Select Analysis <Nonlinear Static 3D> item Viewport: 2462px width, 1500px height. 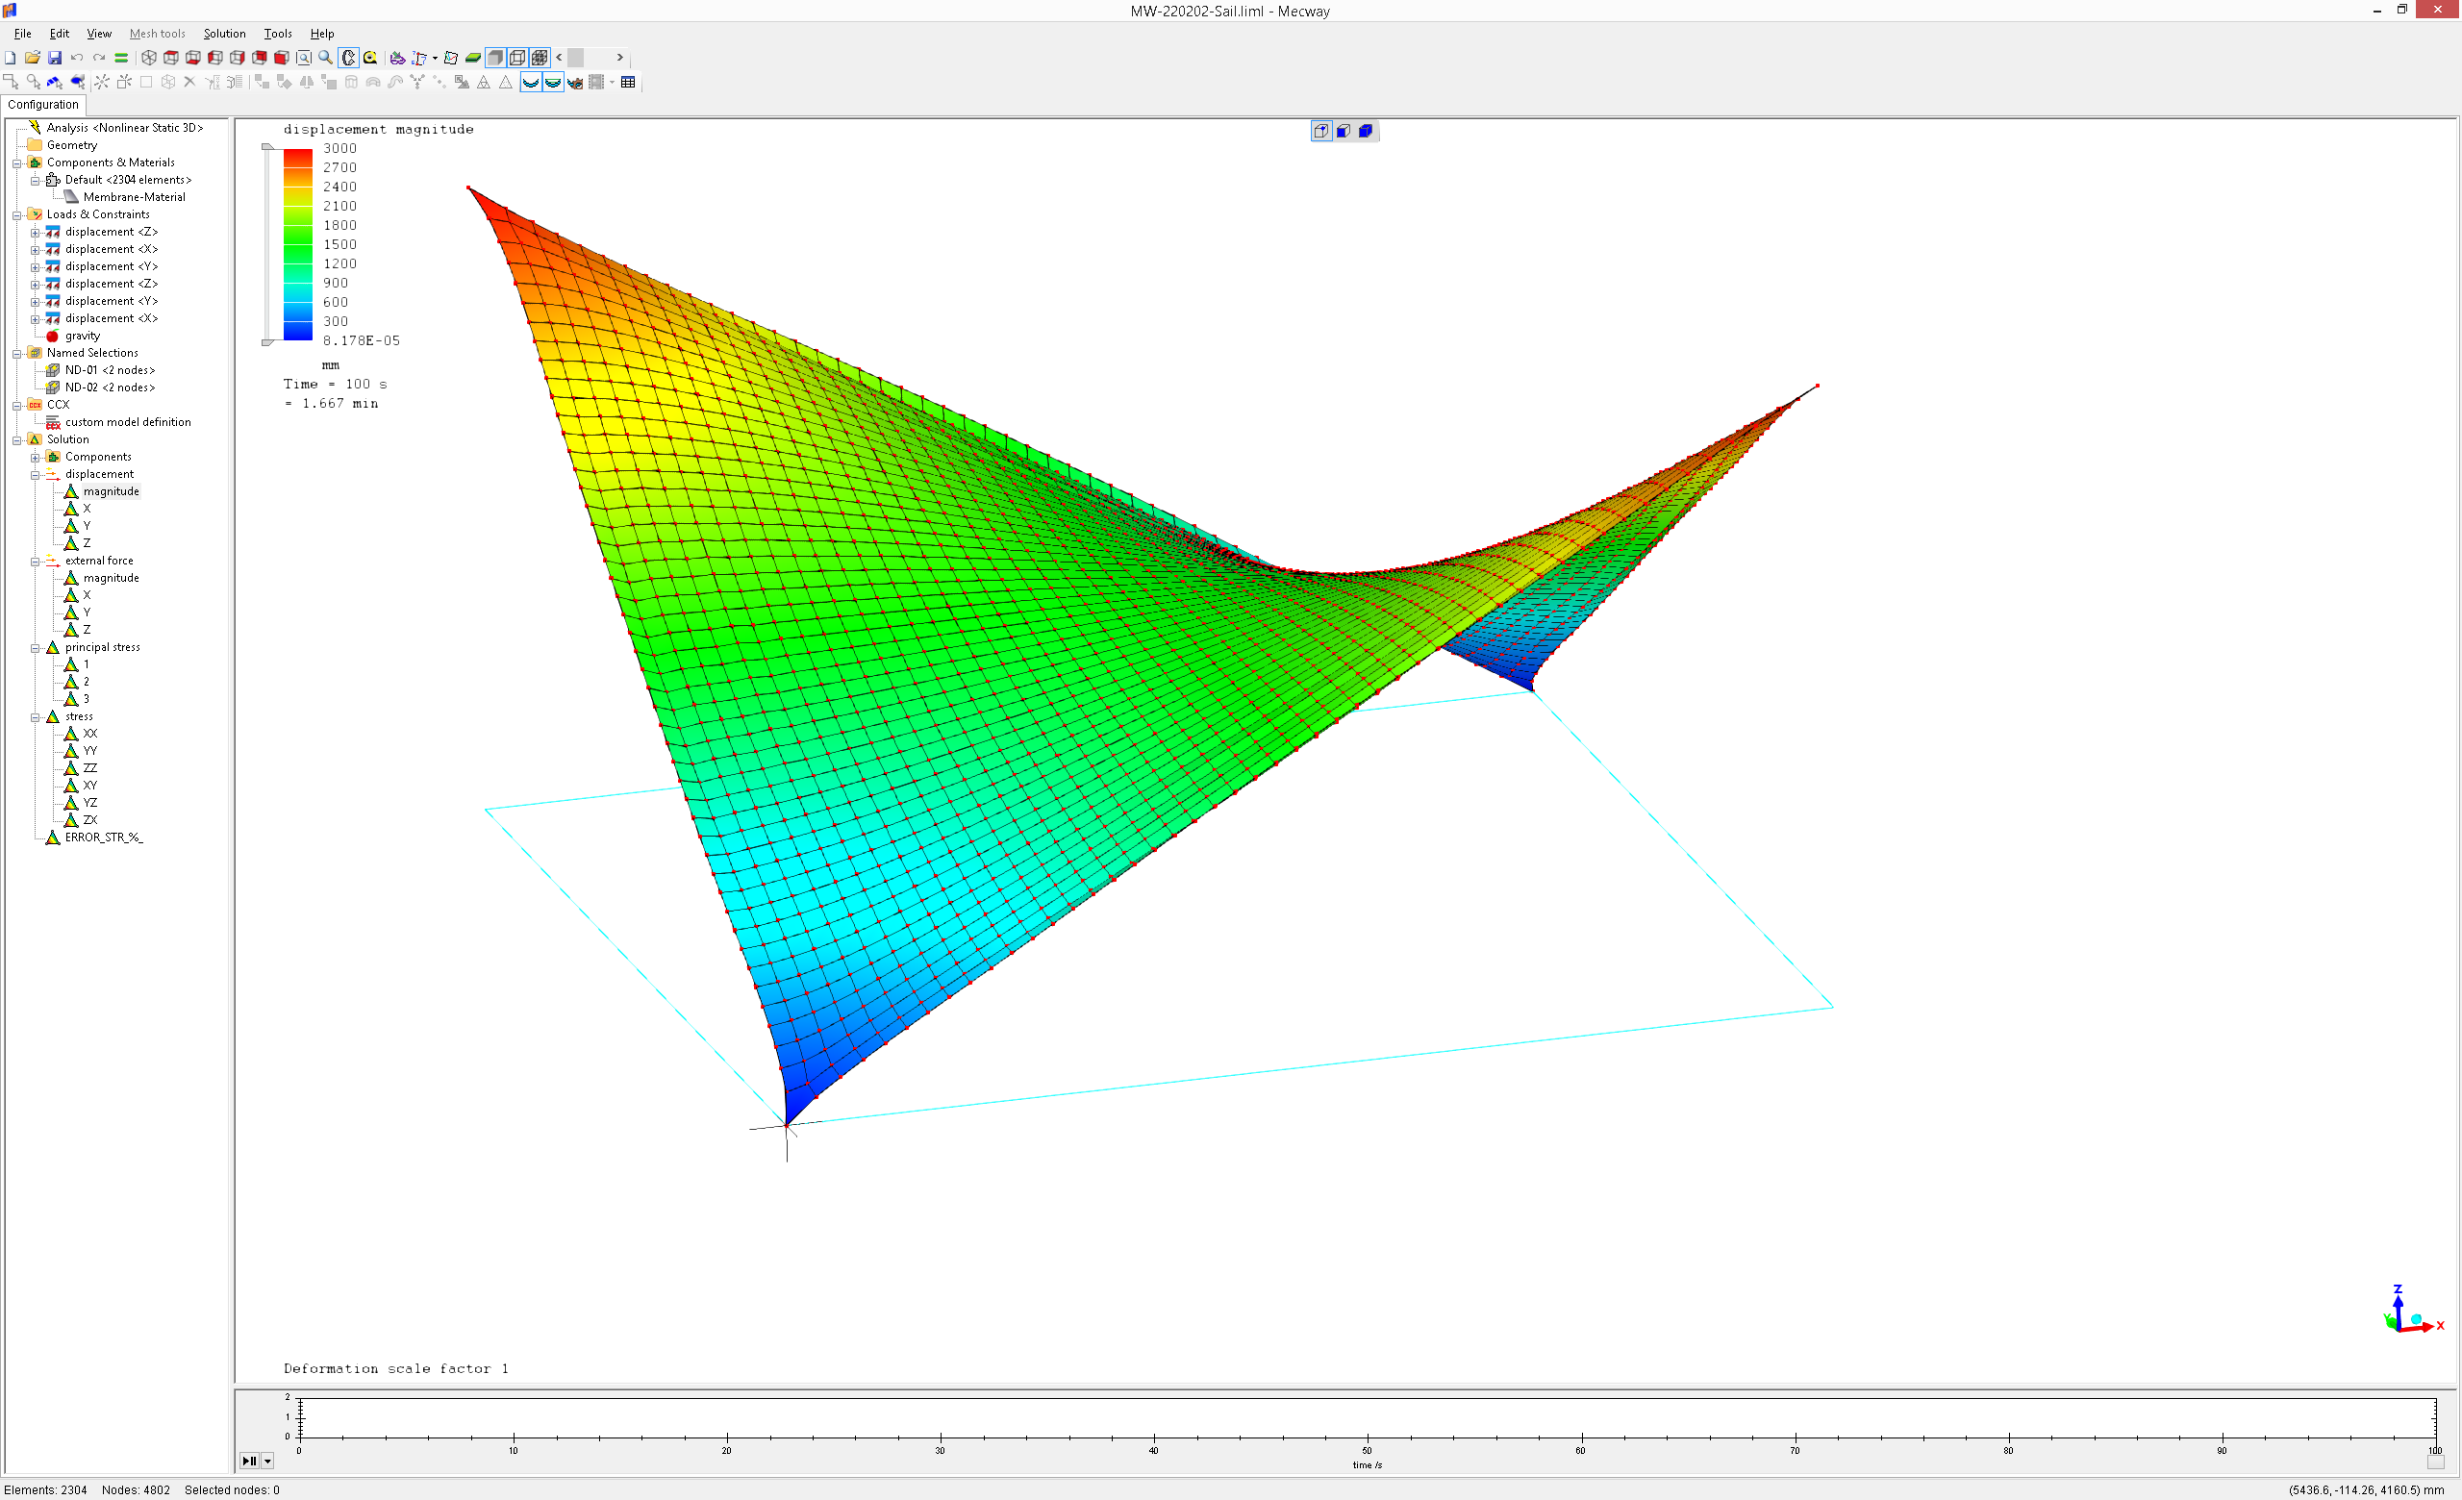[x=125, y=128]
